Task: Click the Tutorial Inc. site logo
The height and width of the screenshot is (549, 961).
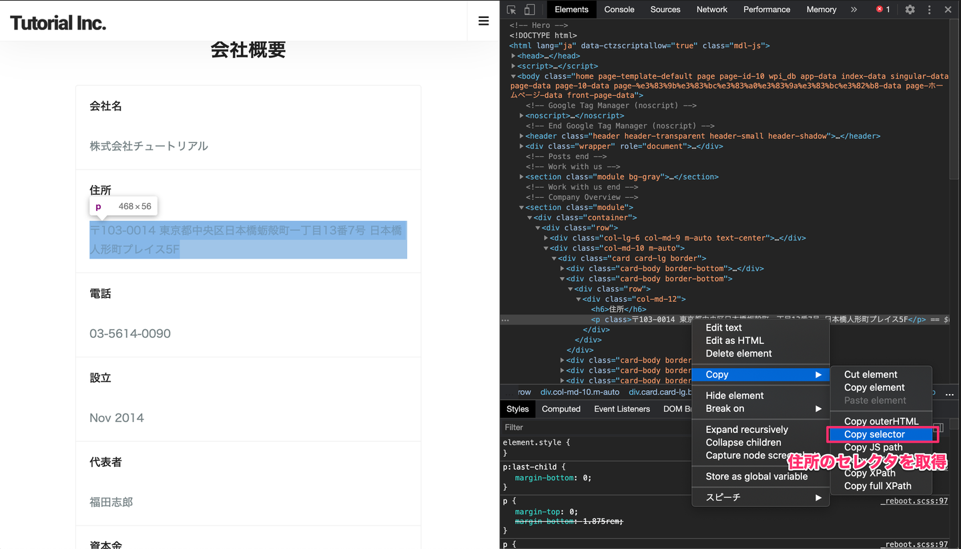Action: pyautogui.click(x=58, y=23)
